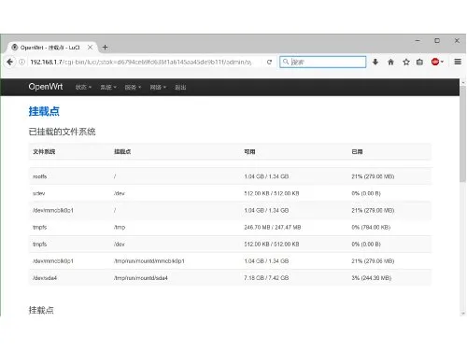Click the /tmp/run/mountd/mmcblk0p1 mount point cell
This screenshot has width=467, height=350.
point(149,261)
